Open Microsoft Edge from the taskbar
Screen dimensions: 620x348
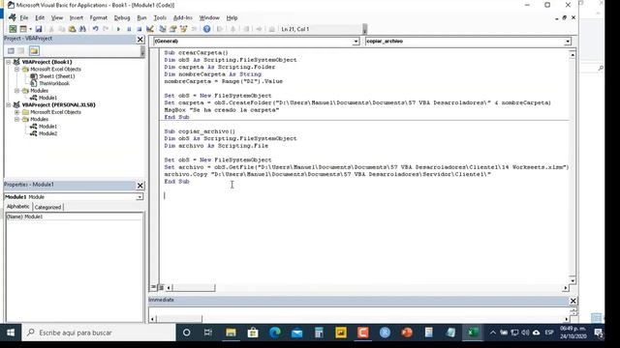coord(275,333)
